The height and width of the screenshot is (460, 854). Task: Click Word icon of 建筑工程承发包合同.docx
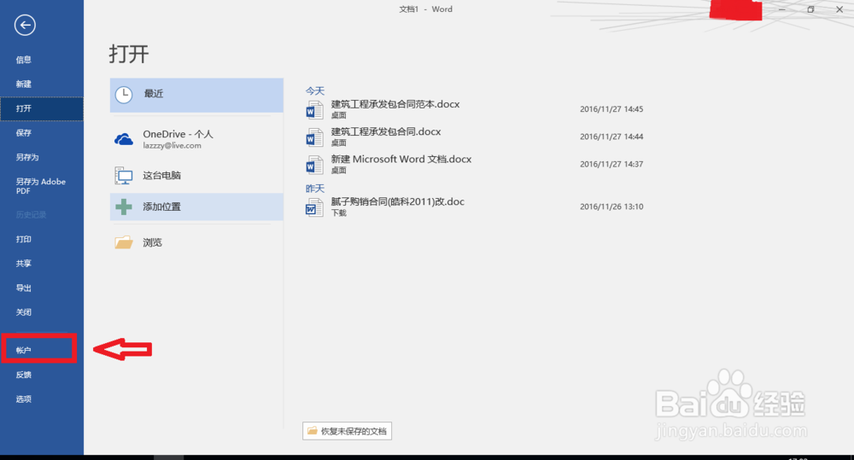(x=314, y=137)
